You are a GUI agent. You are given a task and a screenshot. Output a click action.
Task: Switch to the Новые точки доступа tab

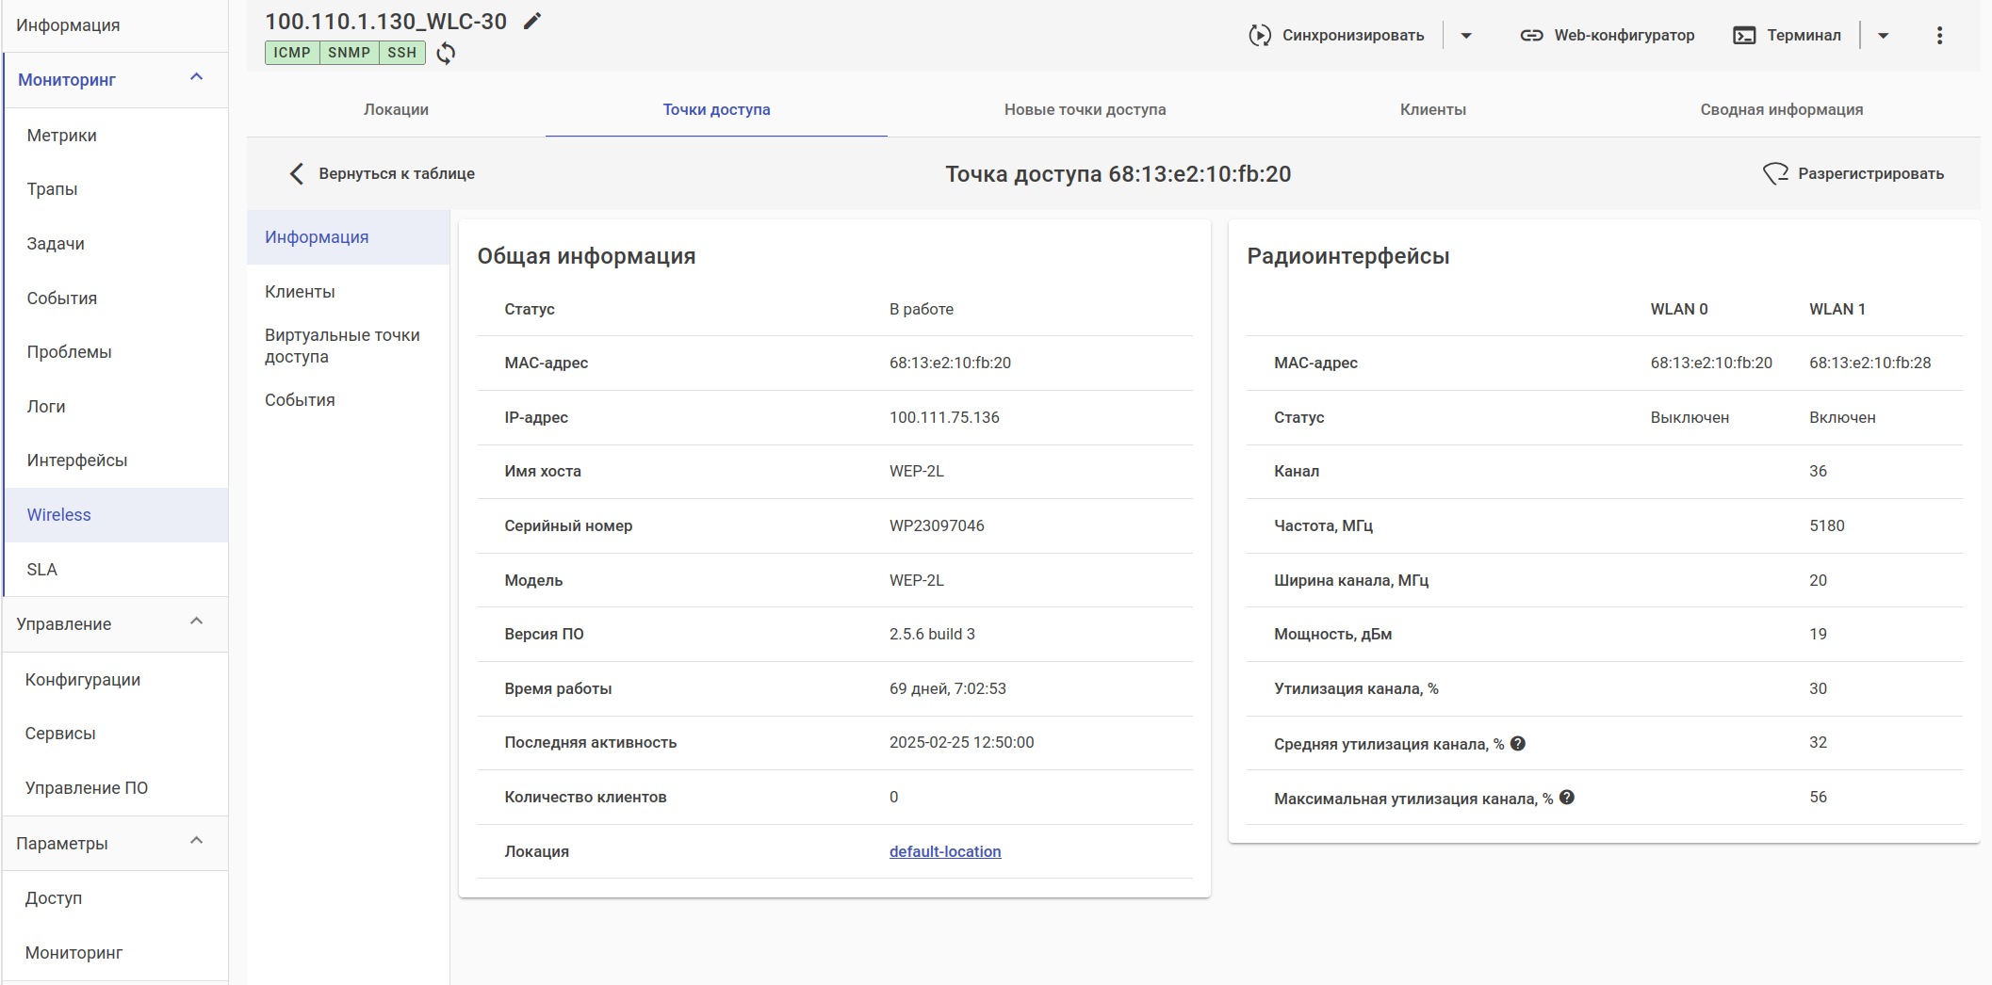pos(1085,110)
